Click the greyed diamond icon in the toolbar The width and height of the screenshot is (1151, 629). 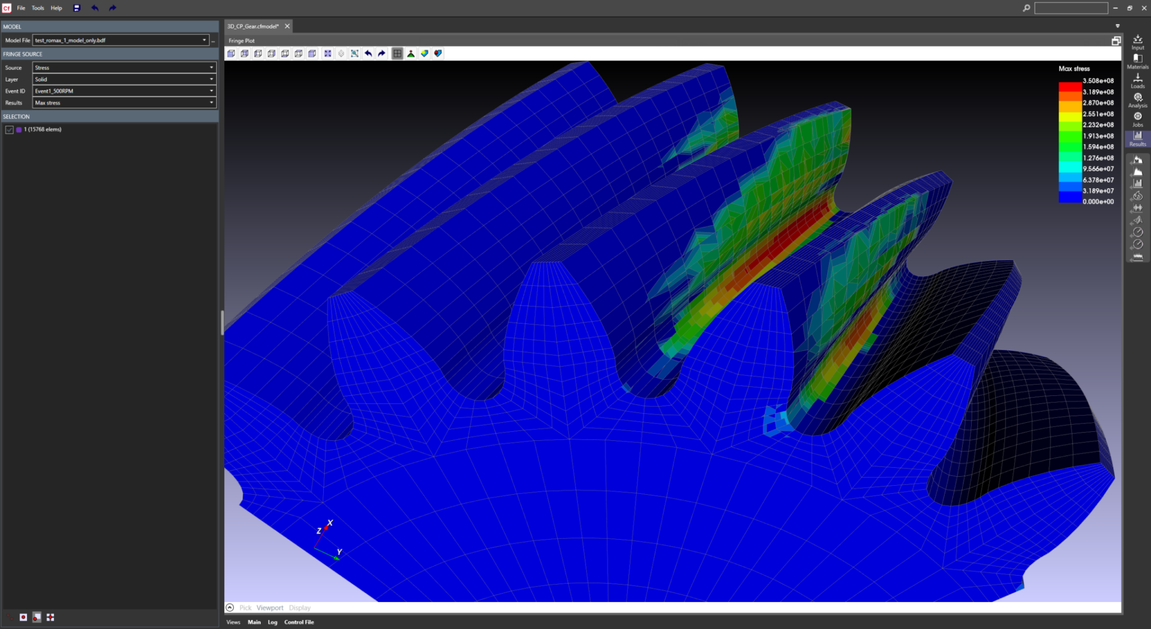[x=342, y=53]
